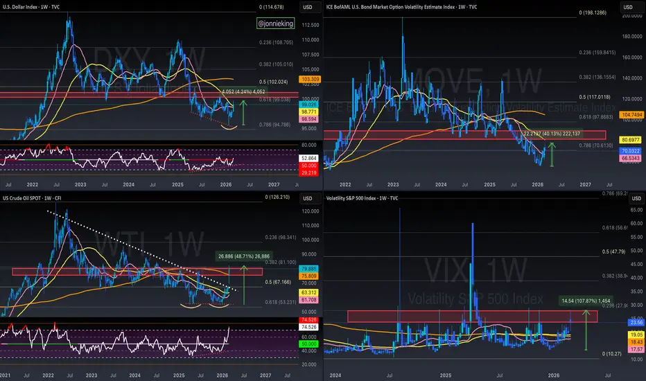Click the orange 104.7494 label on the MOVE chart

click(x=632, y=115)
